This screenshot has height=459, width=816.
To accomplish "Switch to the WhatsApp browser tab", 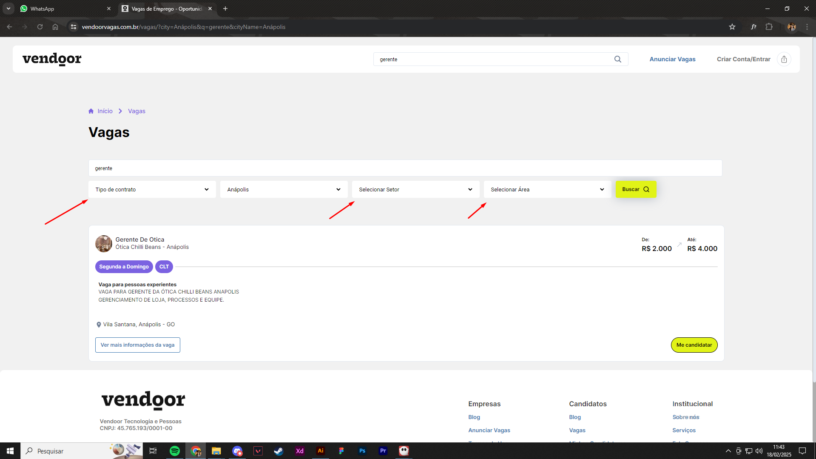I will [64, 9].
